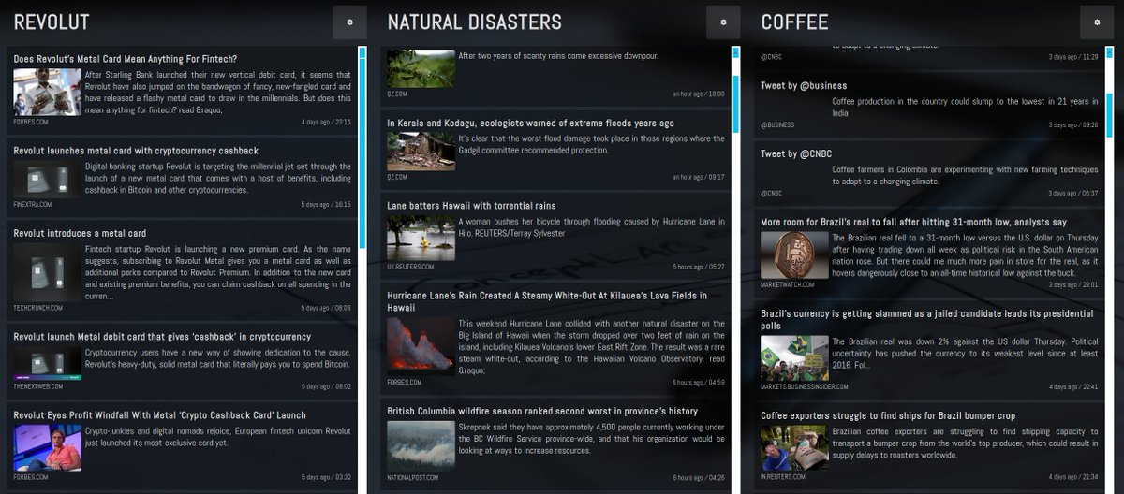The image size is (1124, 494).
Task: Click the TECHCRUNCH.COM source label
Action: 37,308
